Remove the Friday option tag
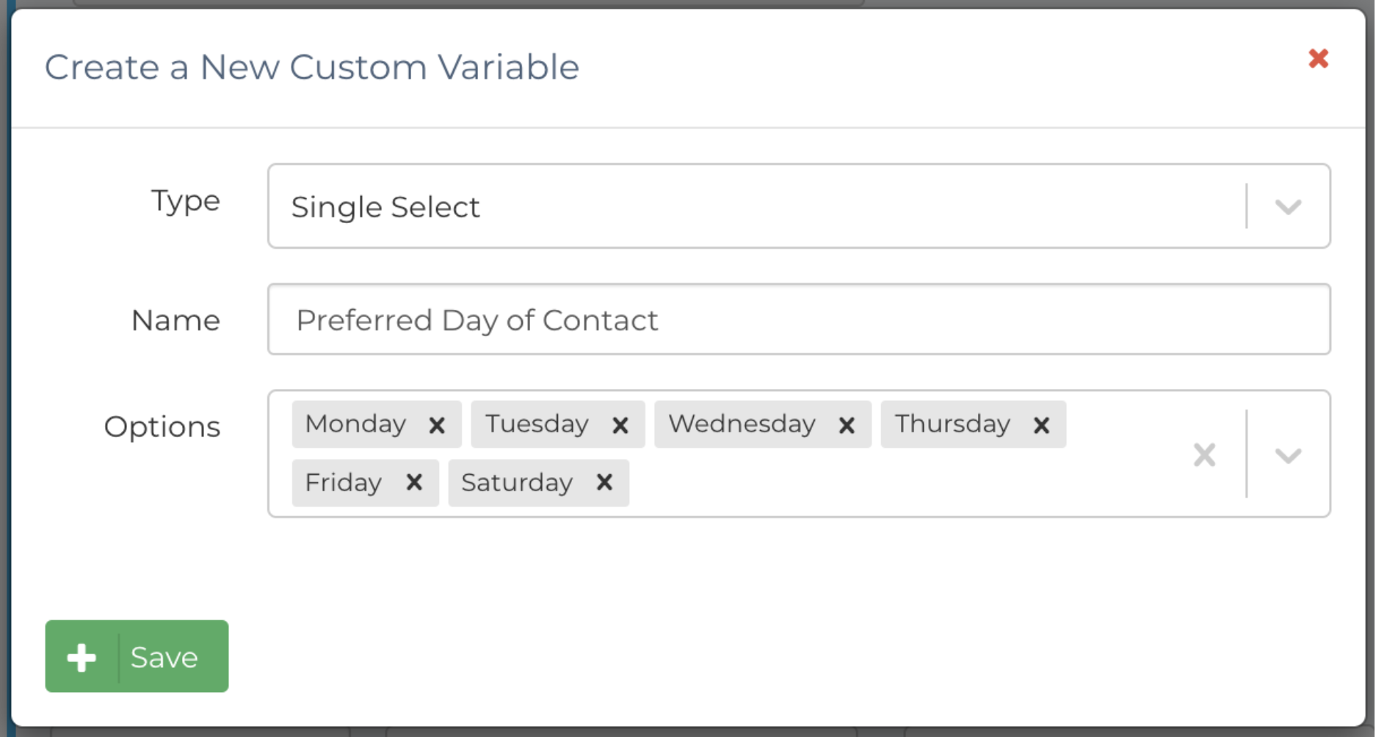Image resolution: width=1376 pixels, height=737 pixels. coord(414,482)
